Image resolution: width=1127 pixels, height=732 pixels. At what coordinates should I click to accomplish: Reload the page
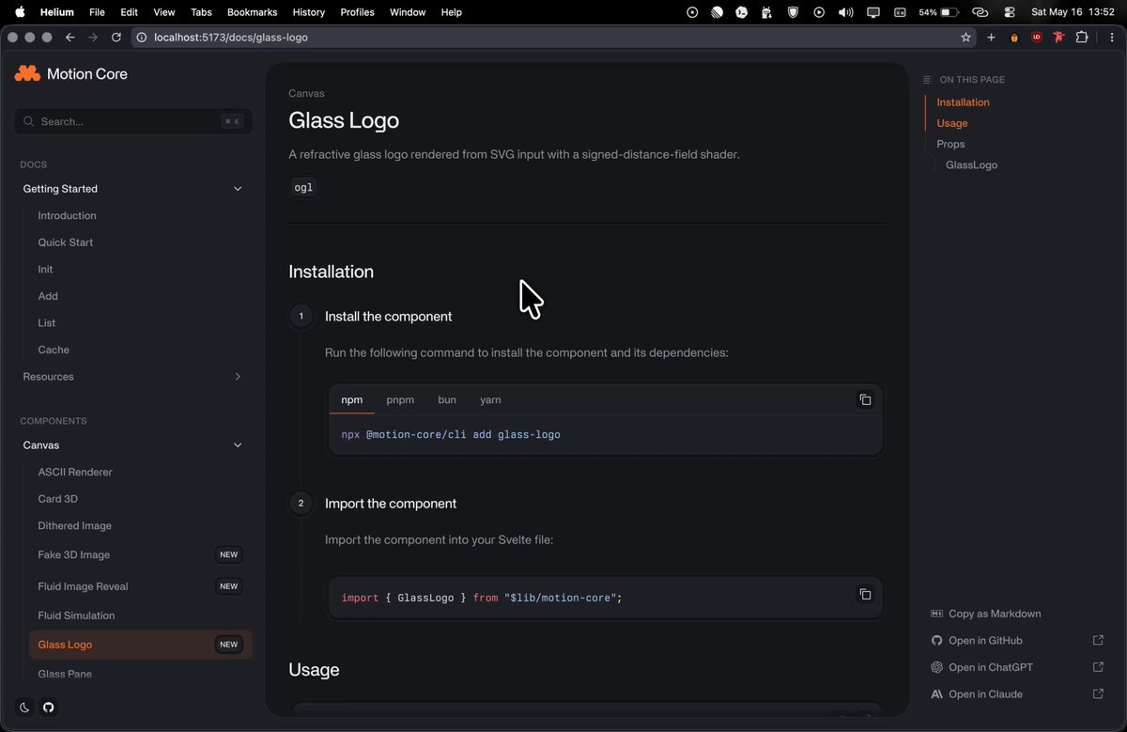click(116, 38)
